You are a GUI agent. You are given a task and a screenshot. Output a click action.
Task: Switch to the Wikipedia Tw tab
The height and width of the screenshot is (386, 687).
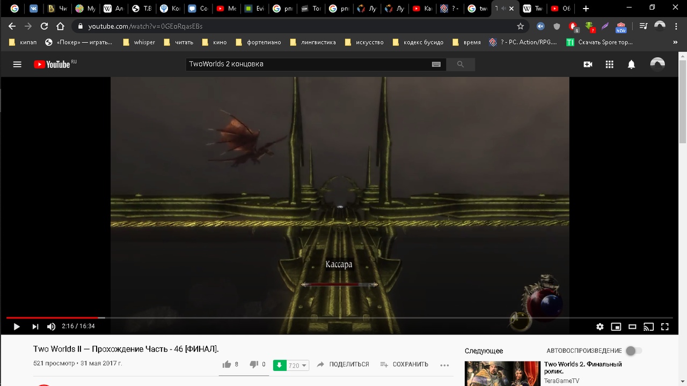coord(533,9)
